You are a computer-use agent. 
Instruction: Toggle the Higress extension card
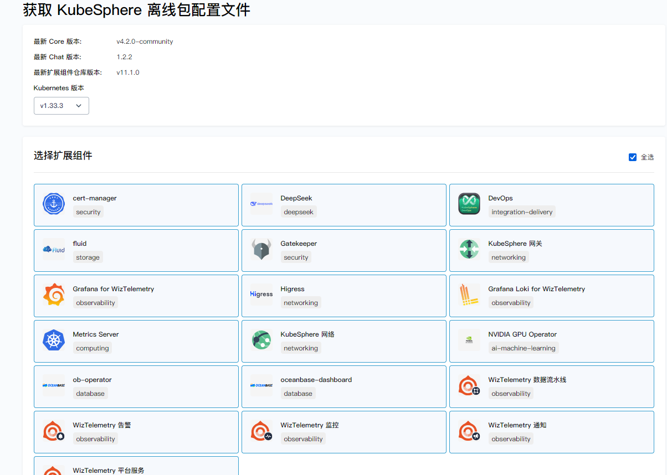[343, 296]
